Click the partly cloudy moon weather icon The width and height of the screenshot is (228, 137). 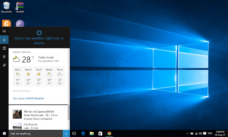click(x=16, y=59)
